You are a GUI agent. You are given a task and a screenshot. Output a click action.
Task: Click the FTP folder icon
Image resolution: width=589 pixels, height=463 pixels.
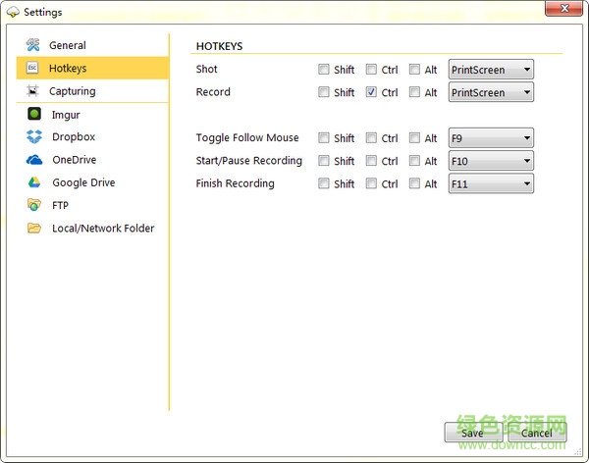34,205
